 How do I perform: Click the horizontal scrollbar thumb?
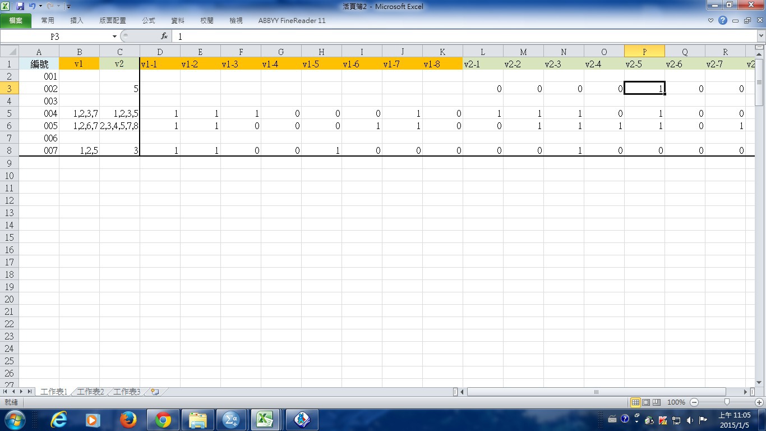point(597,392)
